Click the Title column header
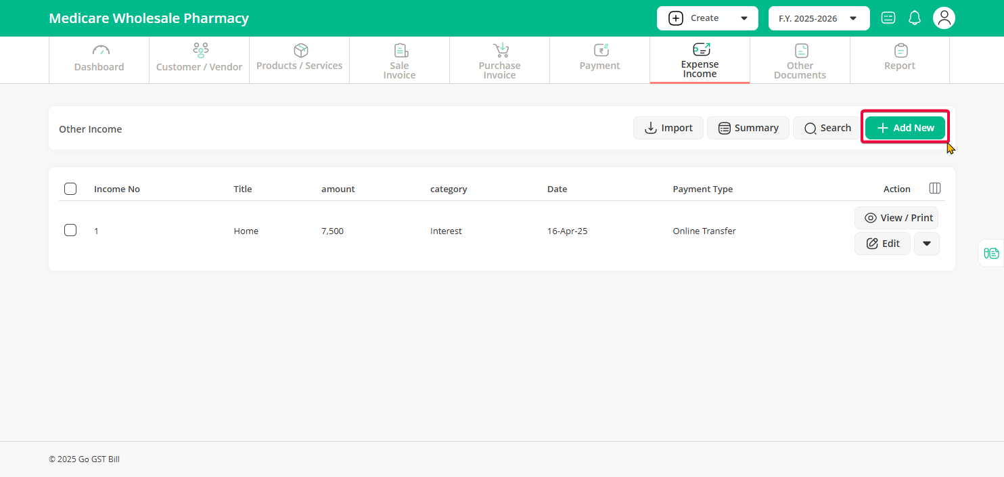 pyautogui.click(x=243, y=189)
